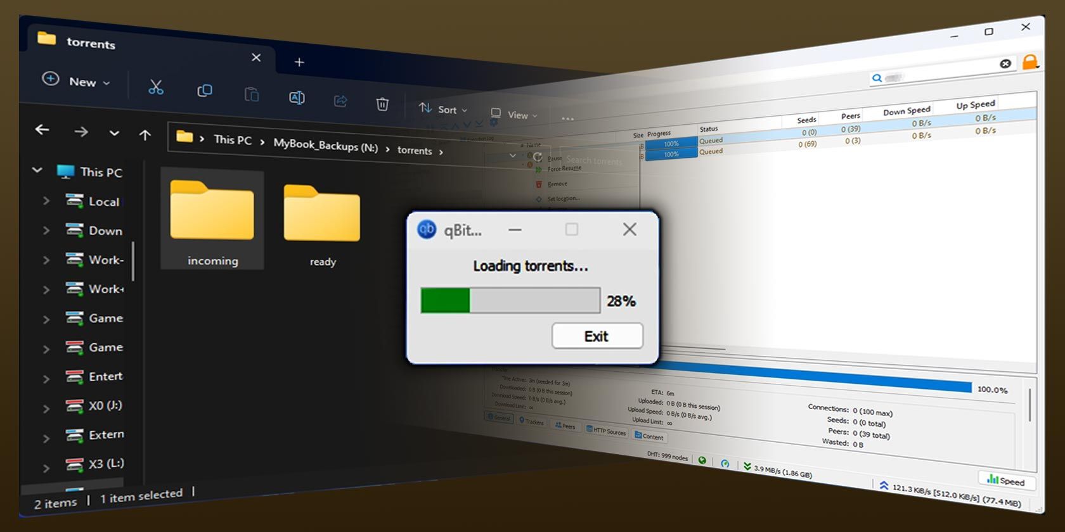Expand the Down drive node

point(46,231)
